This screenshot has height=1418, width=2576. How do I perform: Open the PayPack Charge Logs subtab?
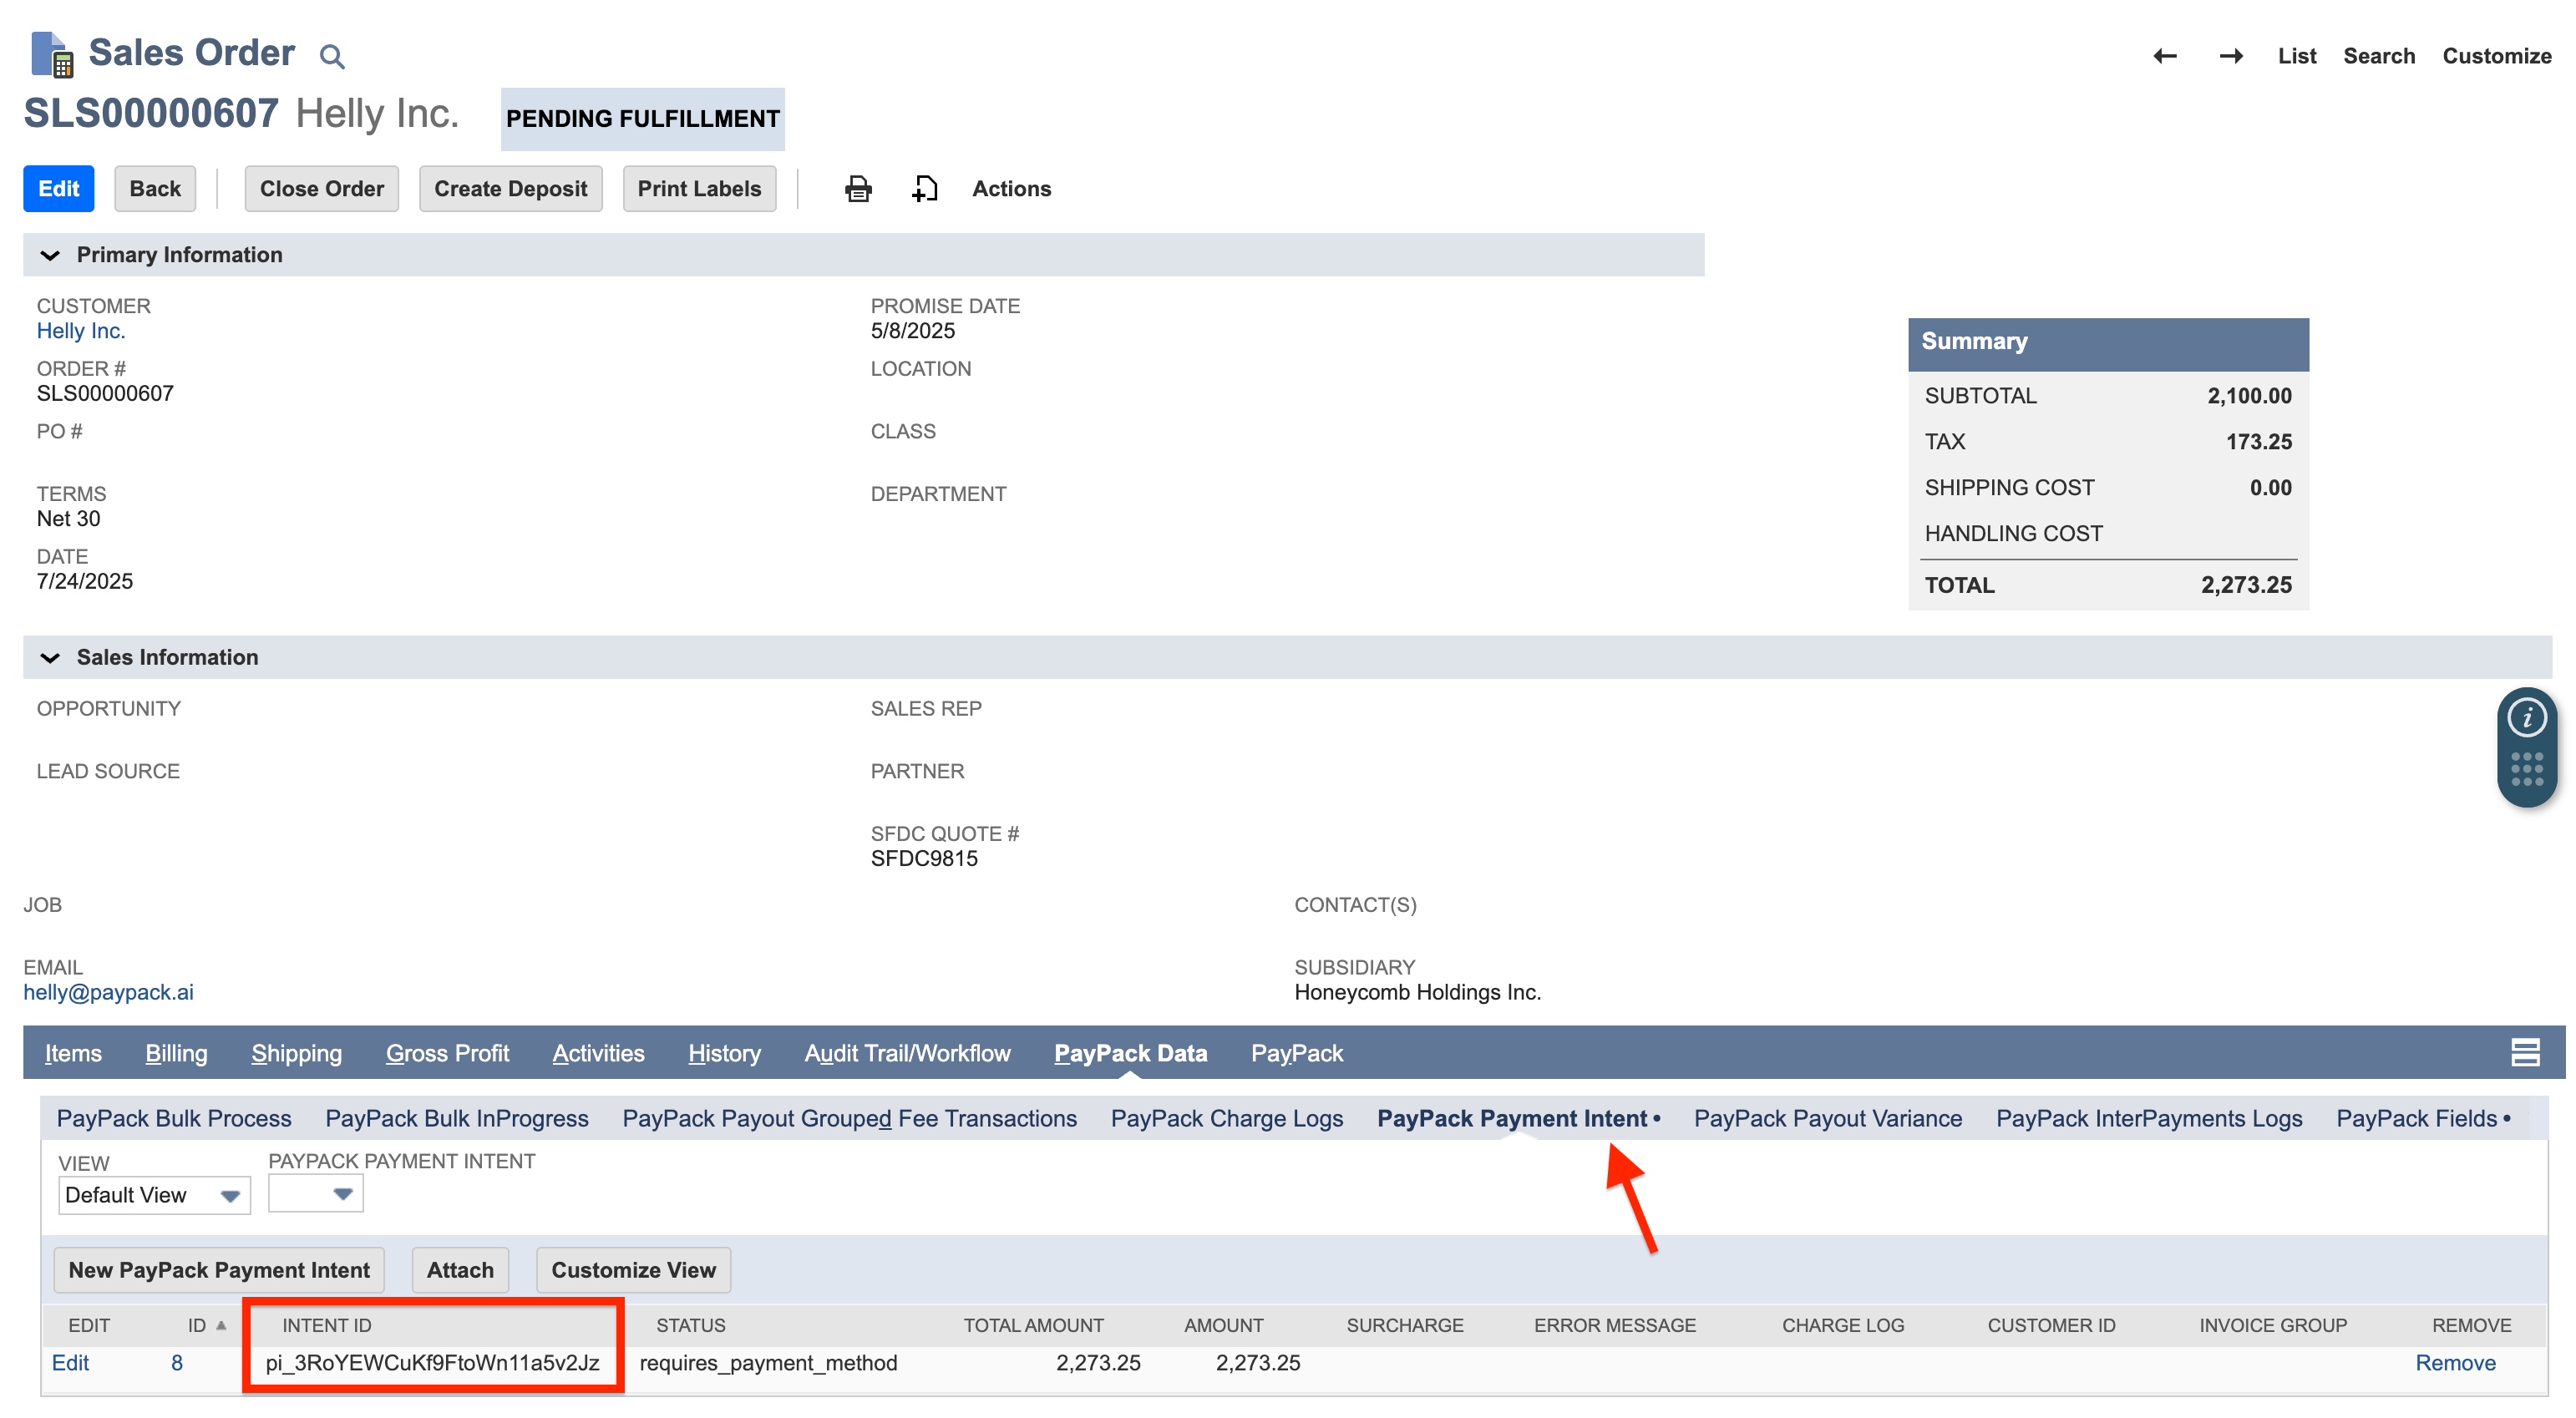(x=1227, y=1118)
